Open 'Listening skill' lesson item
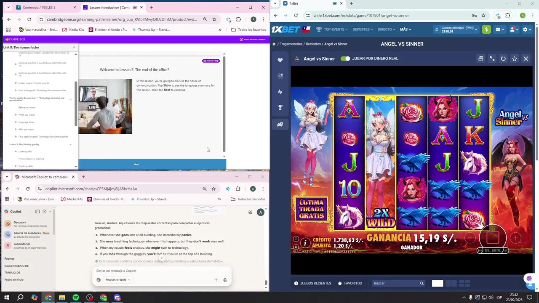 click(x=25, y=151)
